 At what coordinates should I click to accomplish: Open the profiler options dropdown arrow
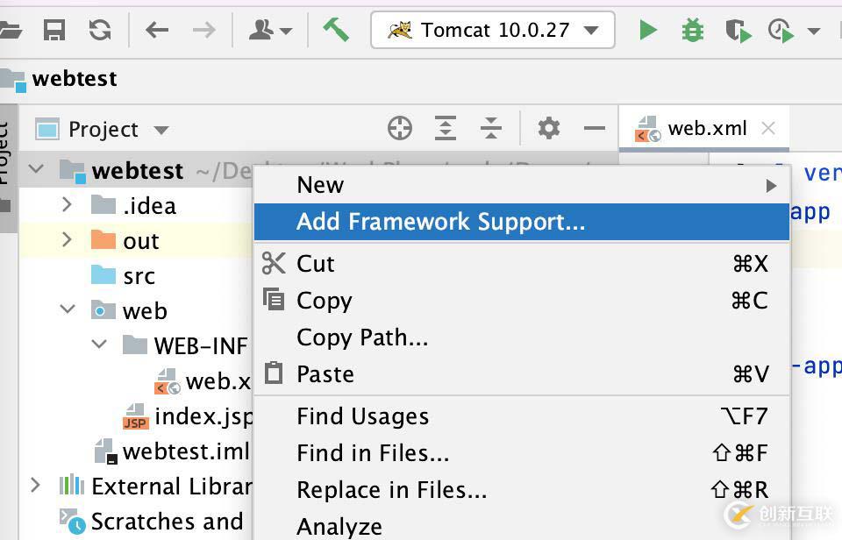click(814, 32)
